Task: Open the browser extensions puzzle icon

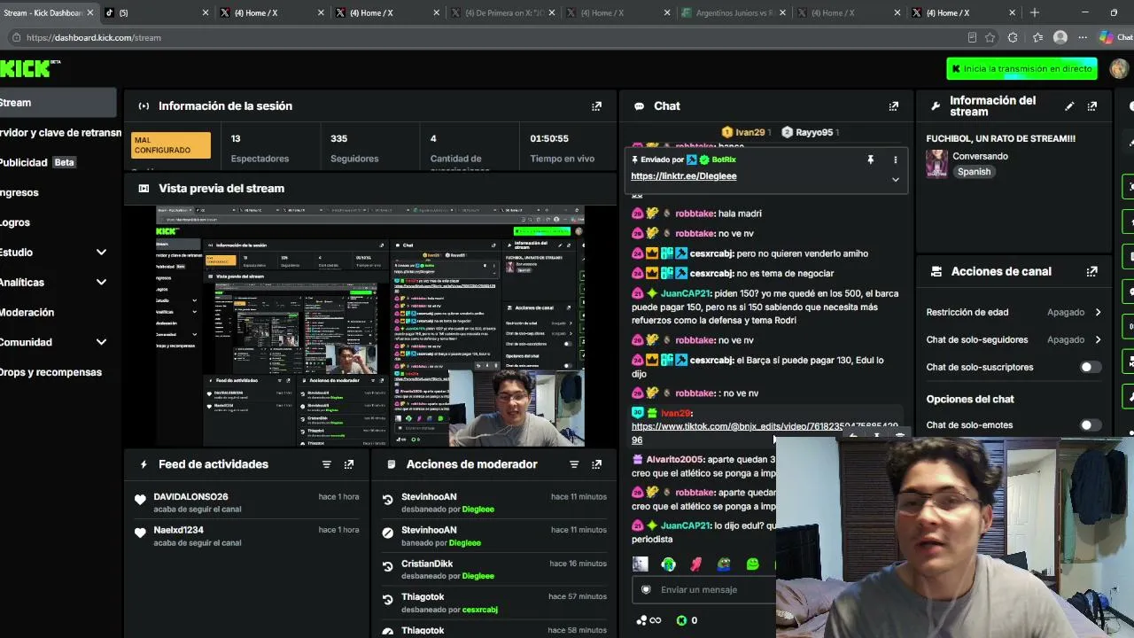Action: click(1013, 38)
